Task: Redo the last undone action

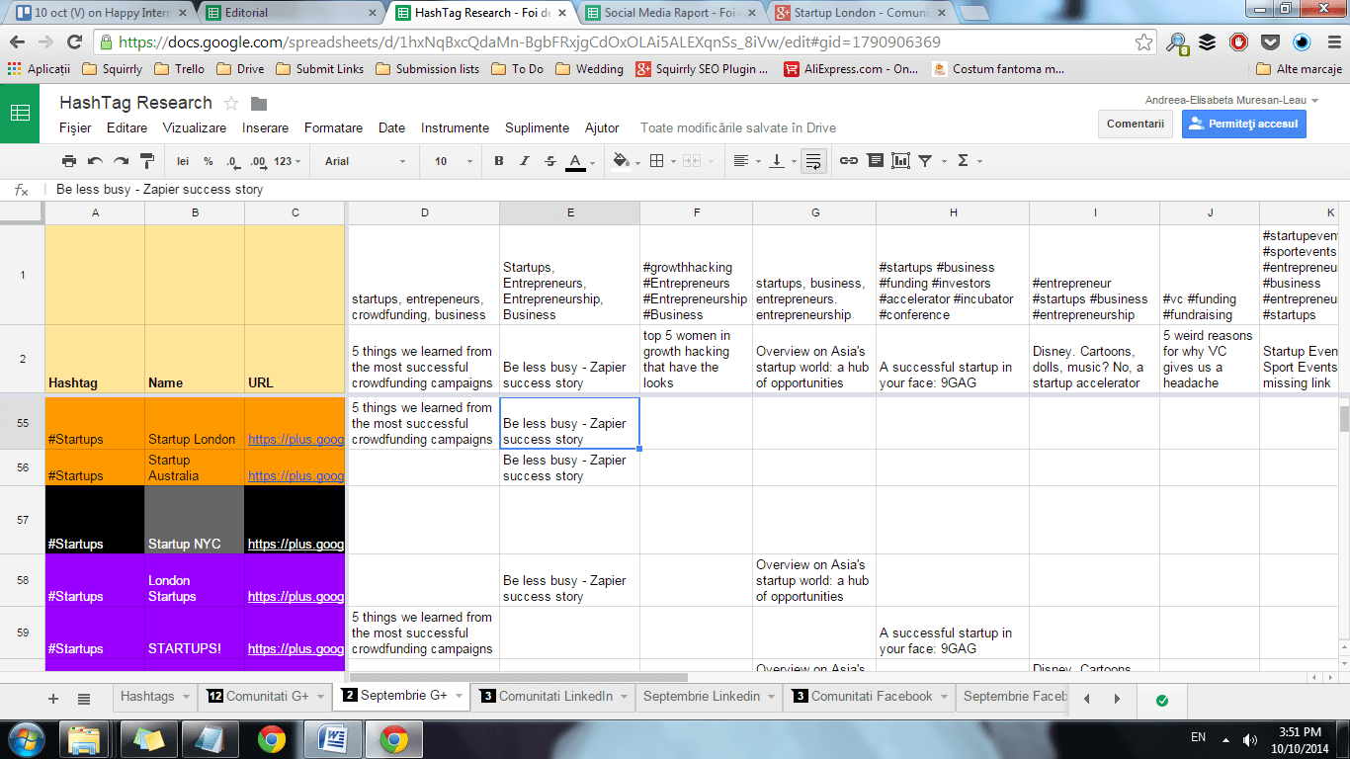Action: point(121,161)
